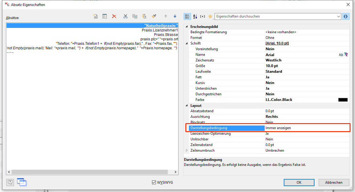
Task: Click the OK button
Action: click(x=299, y=183)
